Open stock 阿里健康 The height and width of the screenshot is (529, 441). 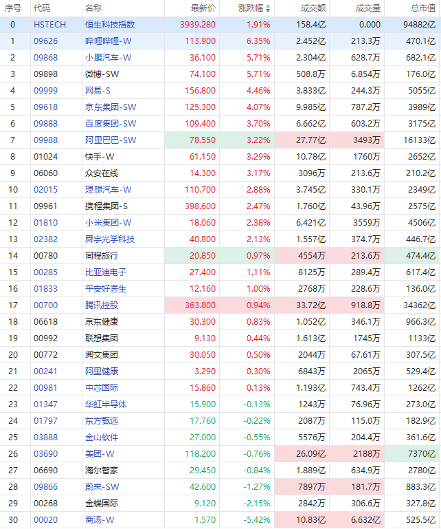coord(102,371)
